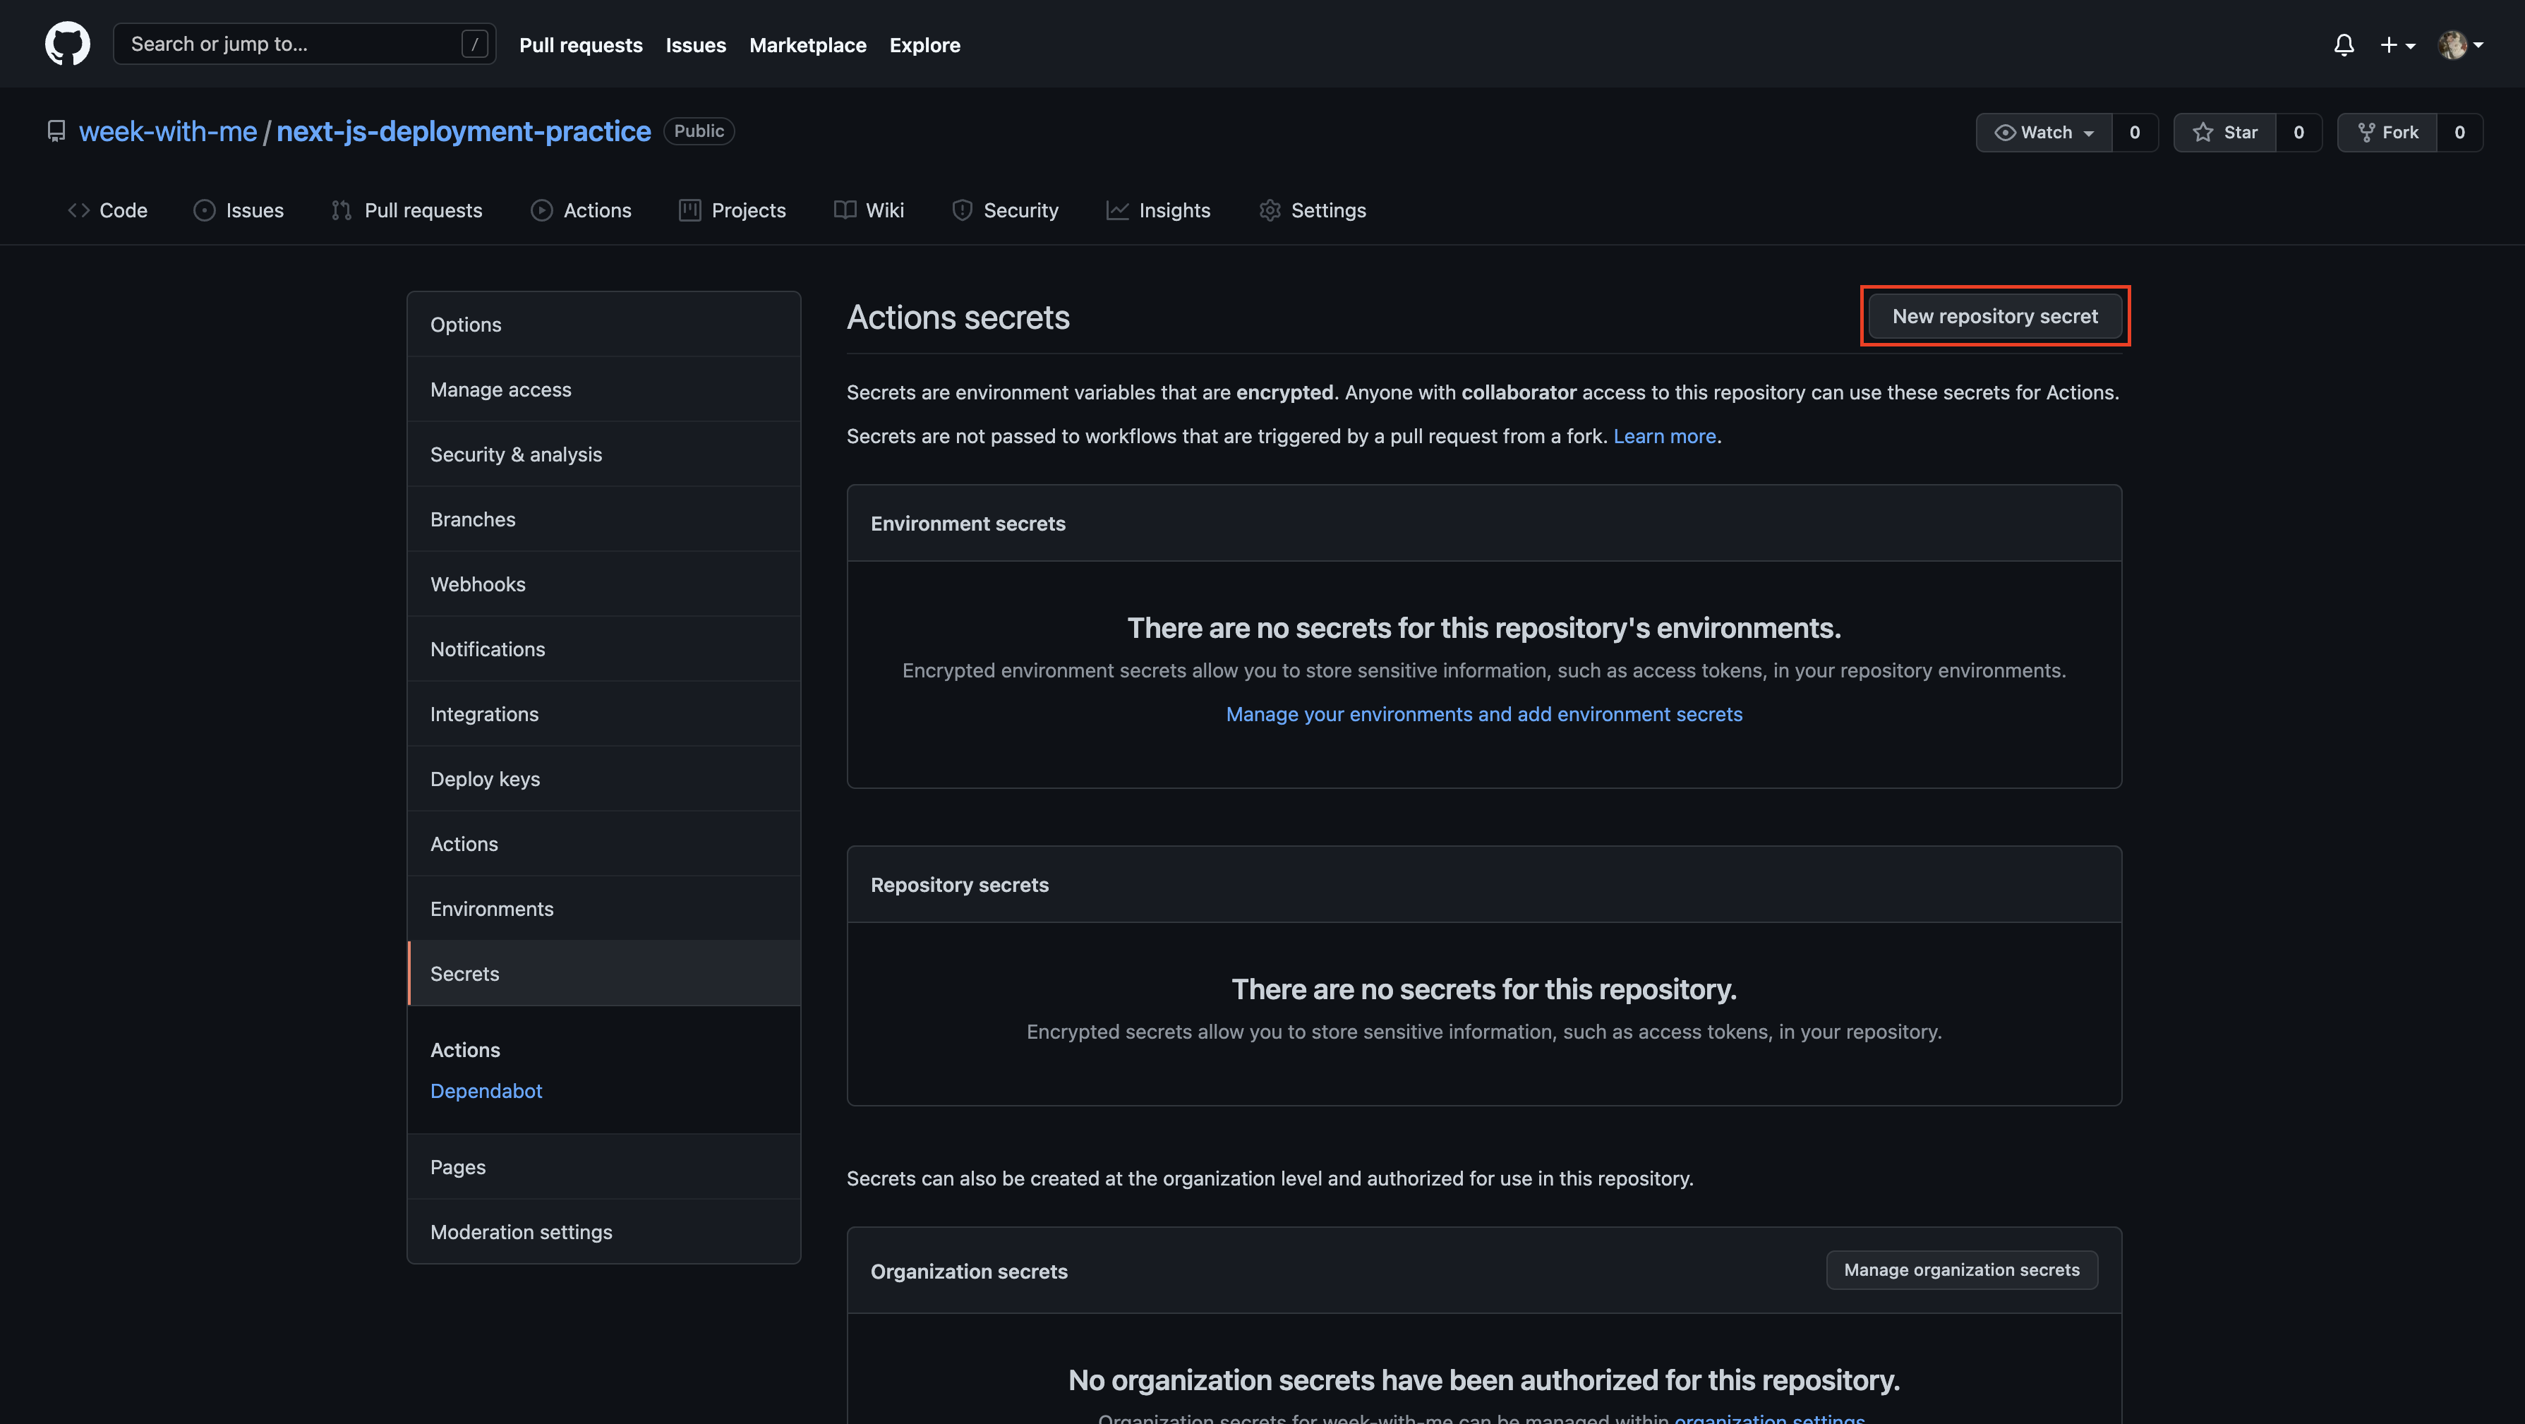This screenshot has width=2525, height=1424.
Task: Follow the Learn more link
Action: click(x=1664, y=436)
